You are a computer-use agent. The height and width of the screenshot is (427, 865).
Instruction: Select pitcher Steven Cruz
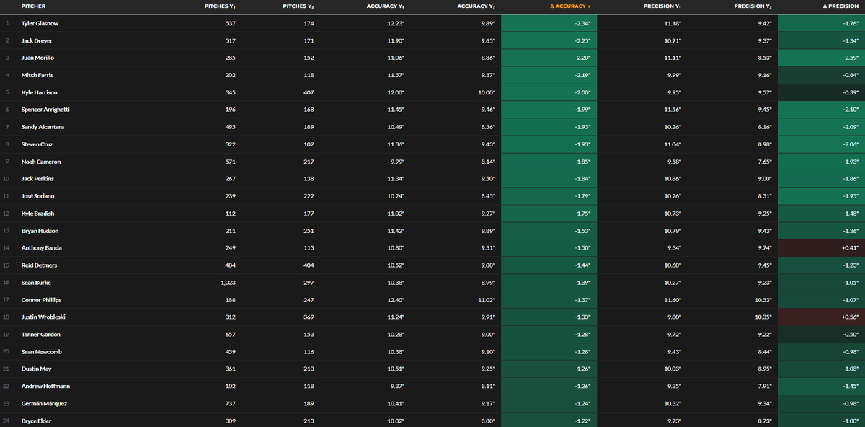tap(37, 144)
